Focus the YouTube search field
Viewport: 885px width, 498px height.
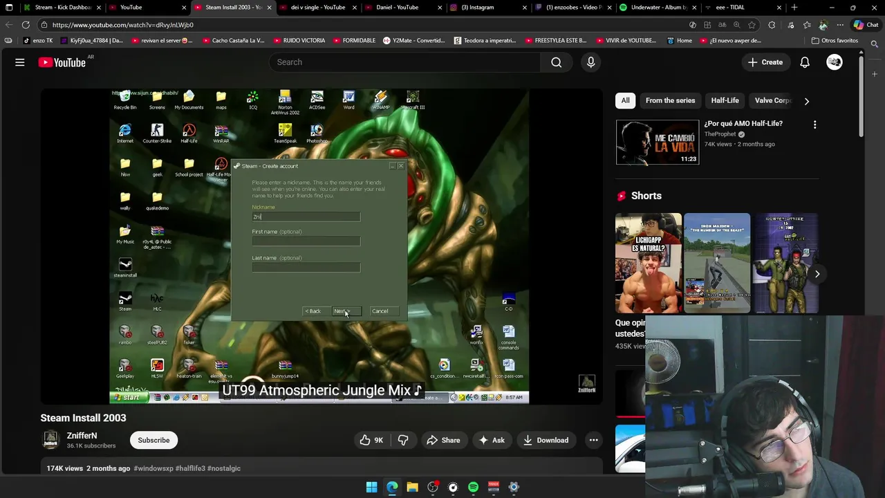point(404,62)
